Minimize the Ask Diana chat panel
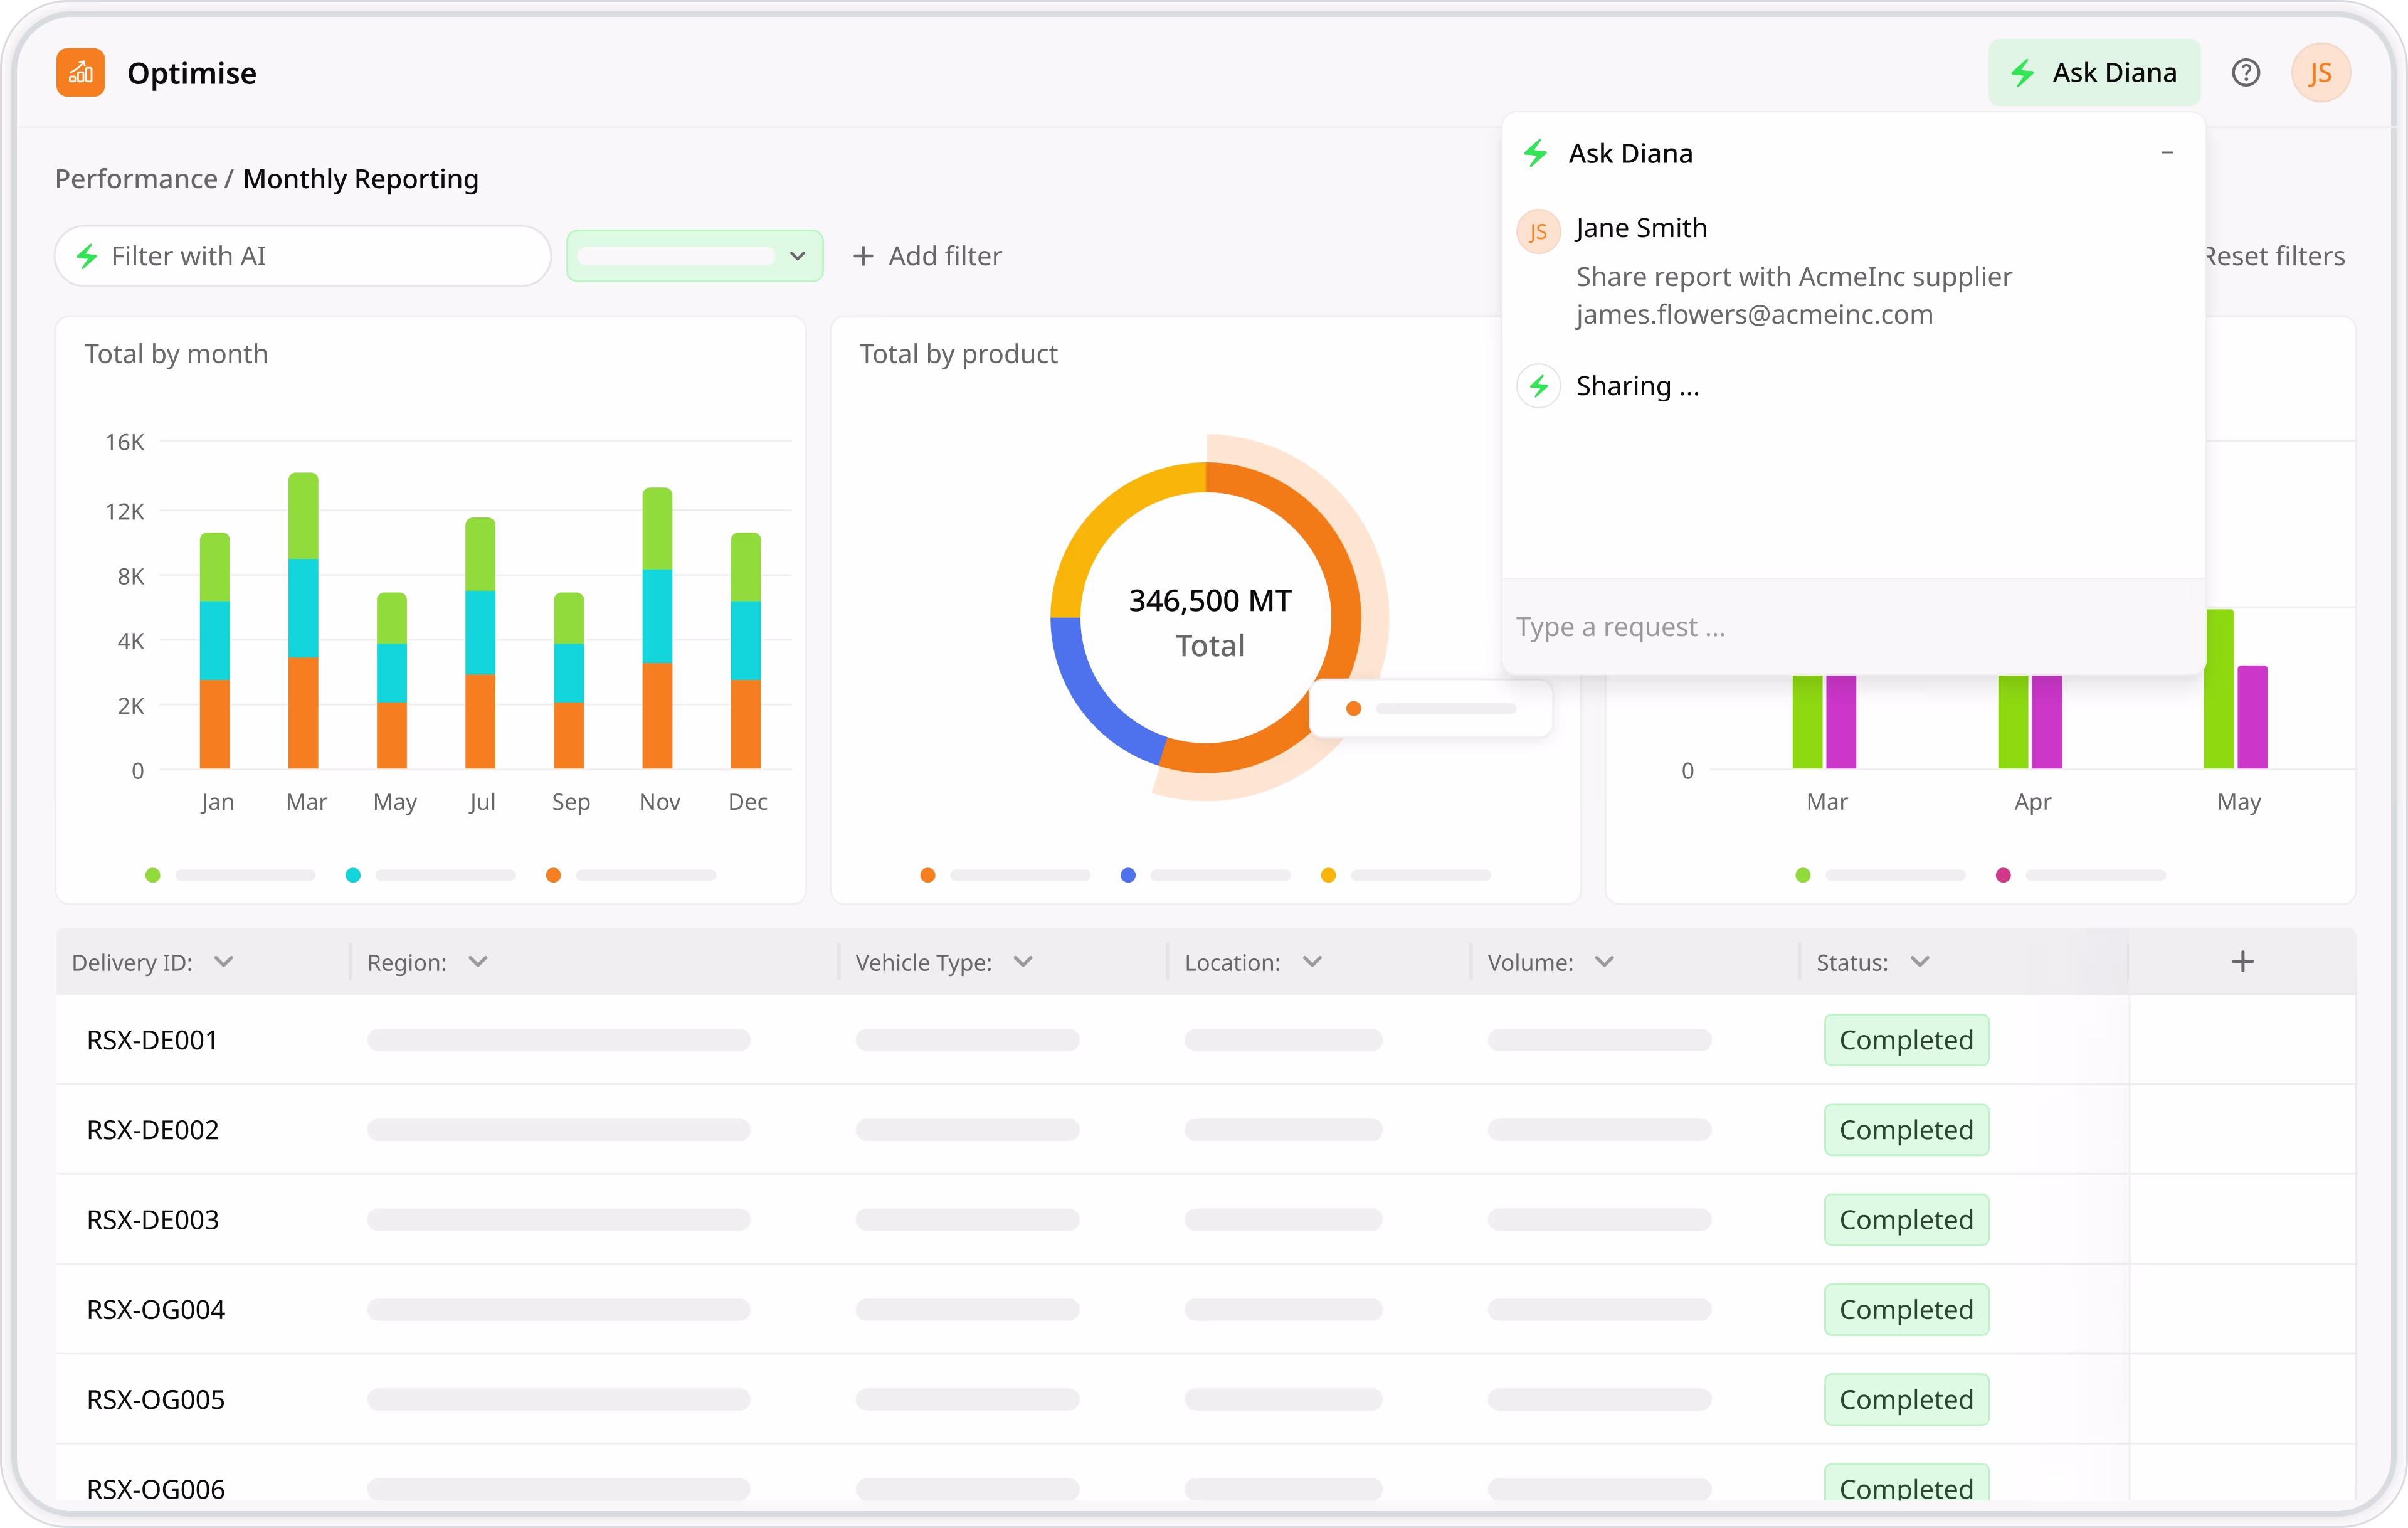2408x1528 pixels. (2167, 153)
